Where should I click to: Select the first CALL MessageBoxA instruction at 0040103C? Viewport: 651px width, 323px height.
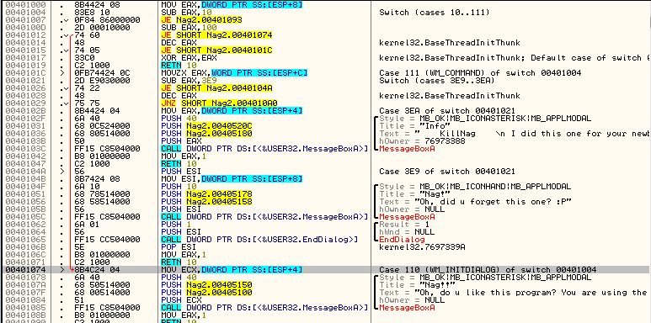click(x=264, y=148)
